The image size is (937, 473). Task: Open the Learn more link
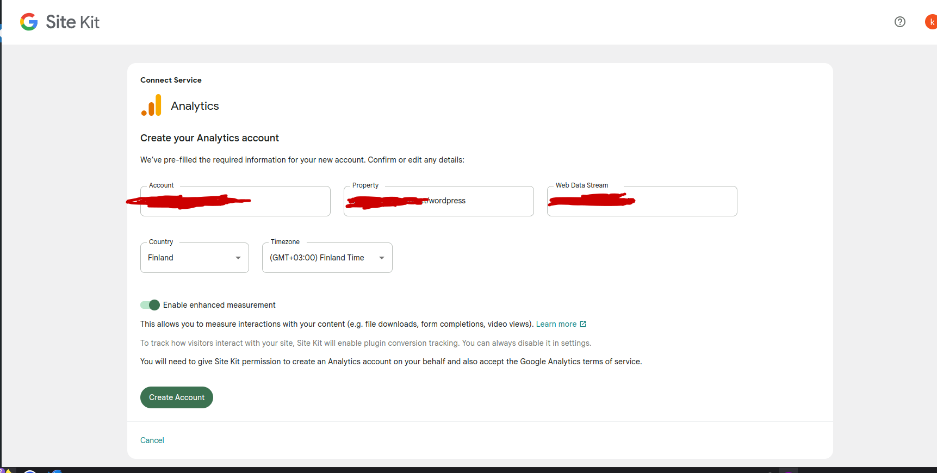[x=556, y=324]
